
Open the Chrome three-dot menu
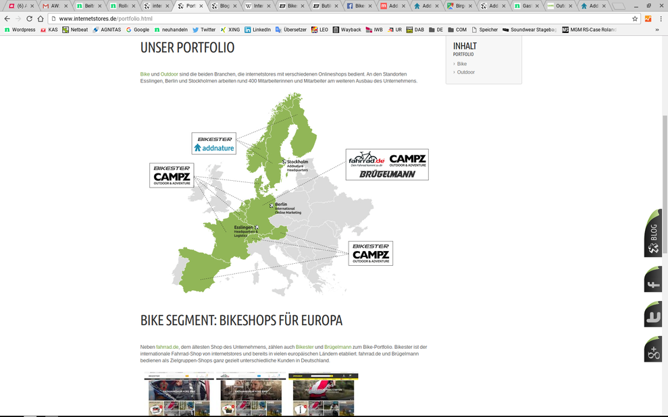(661, 19)
